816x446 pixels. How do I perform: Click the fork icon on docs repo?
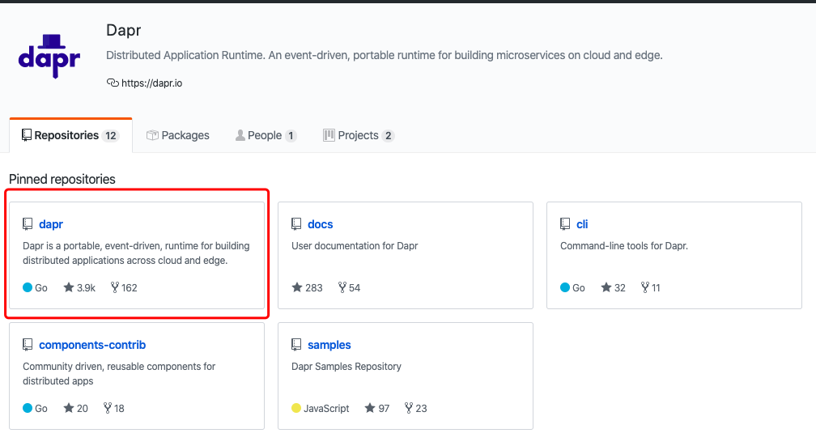pos(342,287)
